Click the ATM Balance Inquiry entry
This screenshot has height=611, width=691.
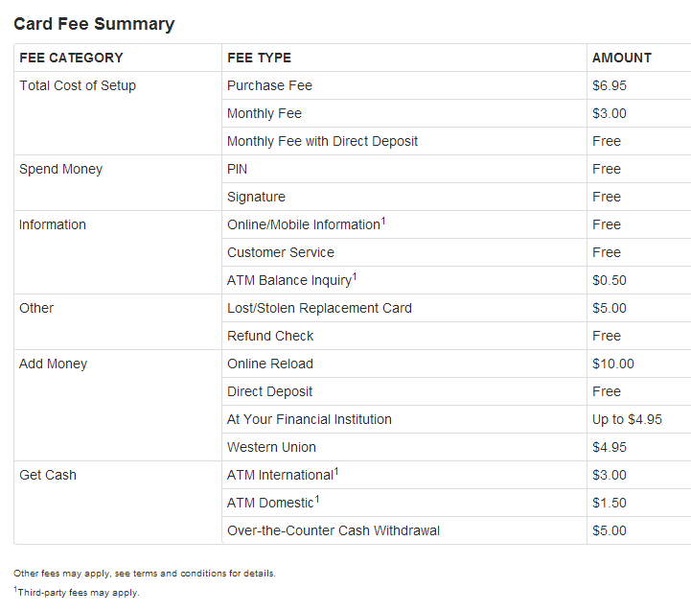[291, 280]
